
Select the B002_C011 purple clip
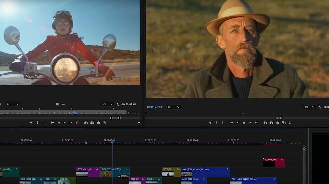(88, 172)
